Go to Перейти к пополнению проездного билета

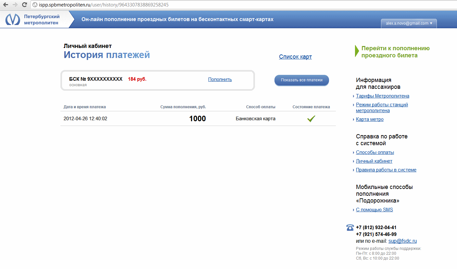tap(395, 52)
